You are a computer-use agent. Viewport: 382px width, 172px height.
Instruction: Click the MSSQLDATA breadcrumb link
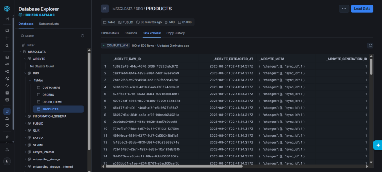pos(122,9)
